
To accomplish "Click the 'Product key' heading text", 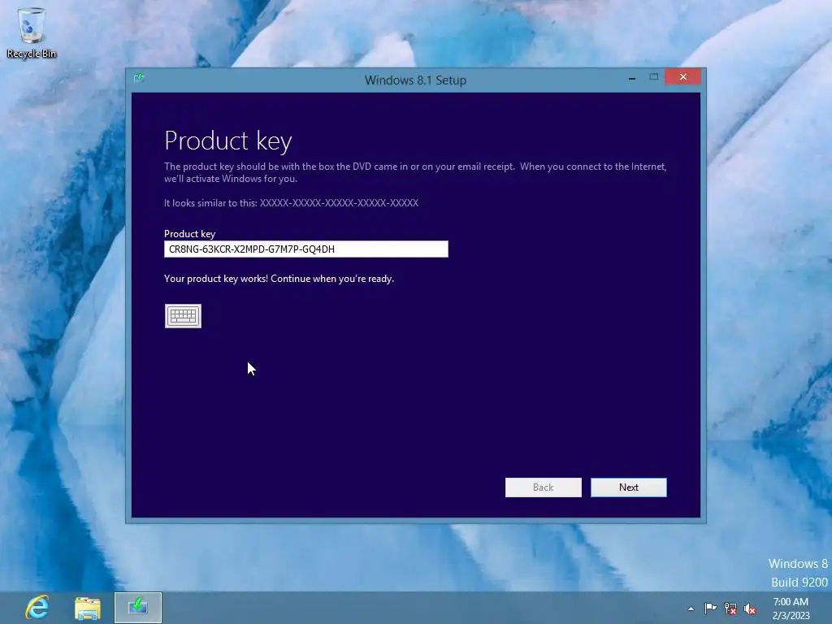I will (228, 141).
